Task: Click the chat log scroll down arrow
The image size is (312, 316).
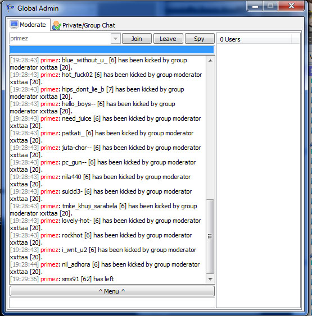Action: point(210,279)
